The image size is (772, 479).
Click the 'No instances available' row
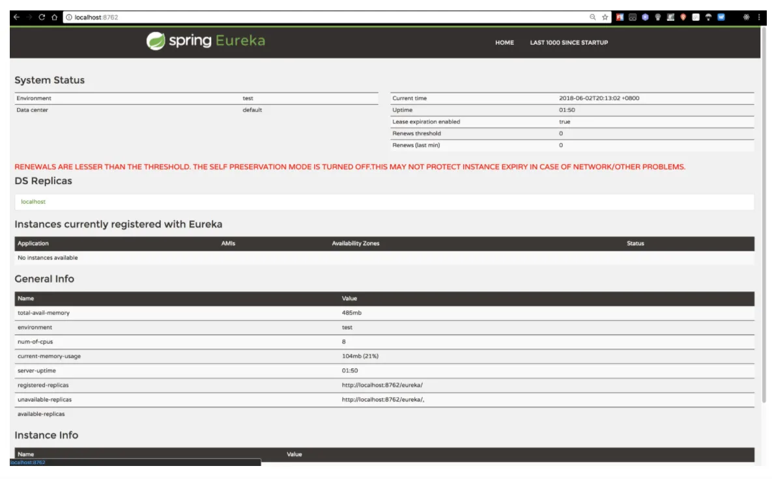click(x=384, y=258)
